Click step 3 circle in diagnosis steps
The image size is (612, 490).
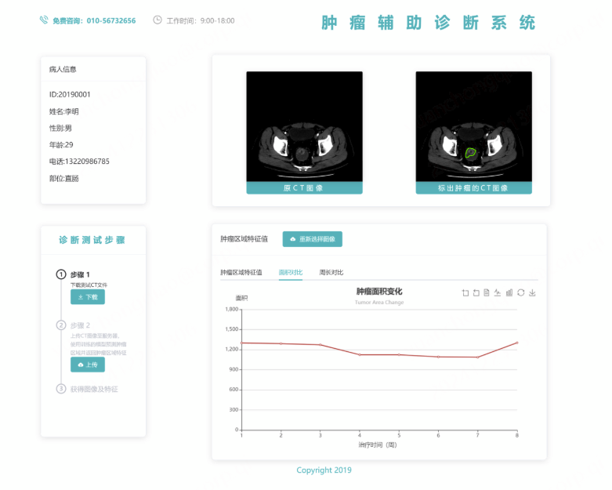(x=61, y=389)
